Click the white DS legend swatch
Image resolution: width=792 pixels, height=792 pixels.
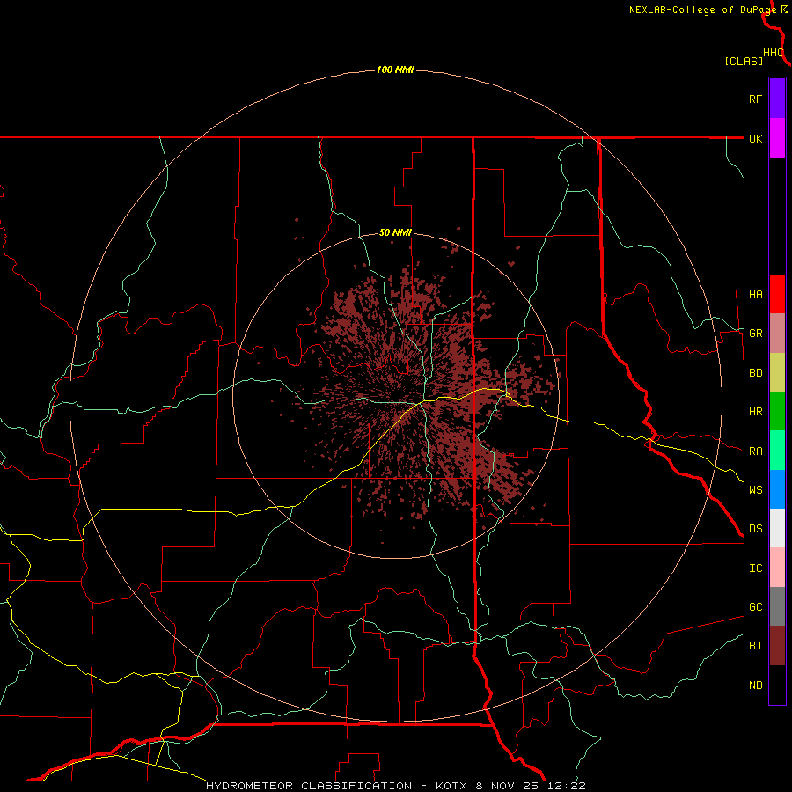(x=777, y=528)
